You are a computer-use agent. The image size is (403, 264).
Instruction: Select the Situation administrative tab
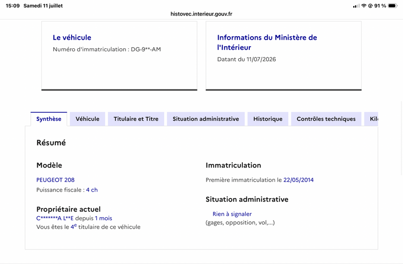206,119
